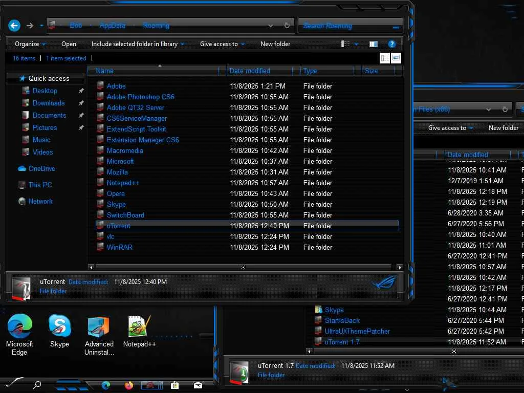Click the horizontal scrollbar right arrow in Roaming
This screenshot has width=524, height=393.
[400, 267]
